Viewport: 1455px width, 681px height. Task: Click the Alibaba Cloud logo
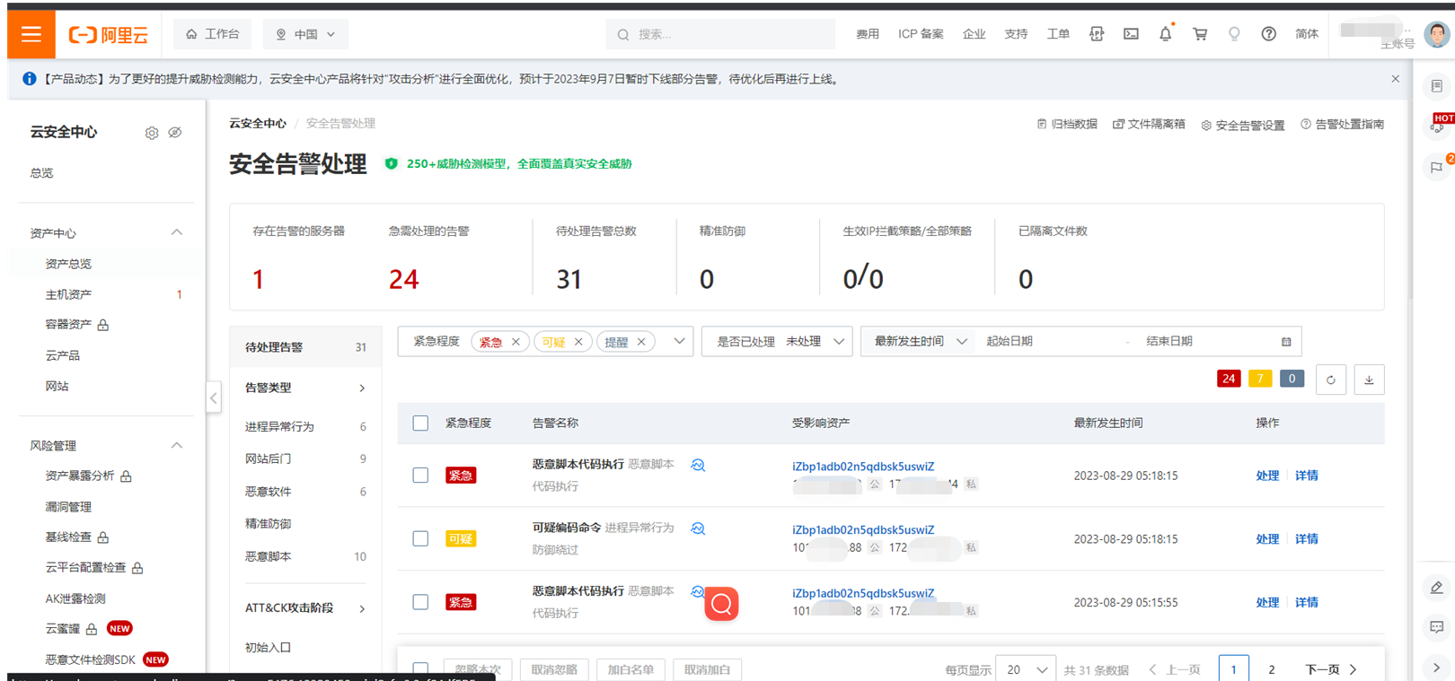[108, 35]
